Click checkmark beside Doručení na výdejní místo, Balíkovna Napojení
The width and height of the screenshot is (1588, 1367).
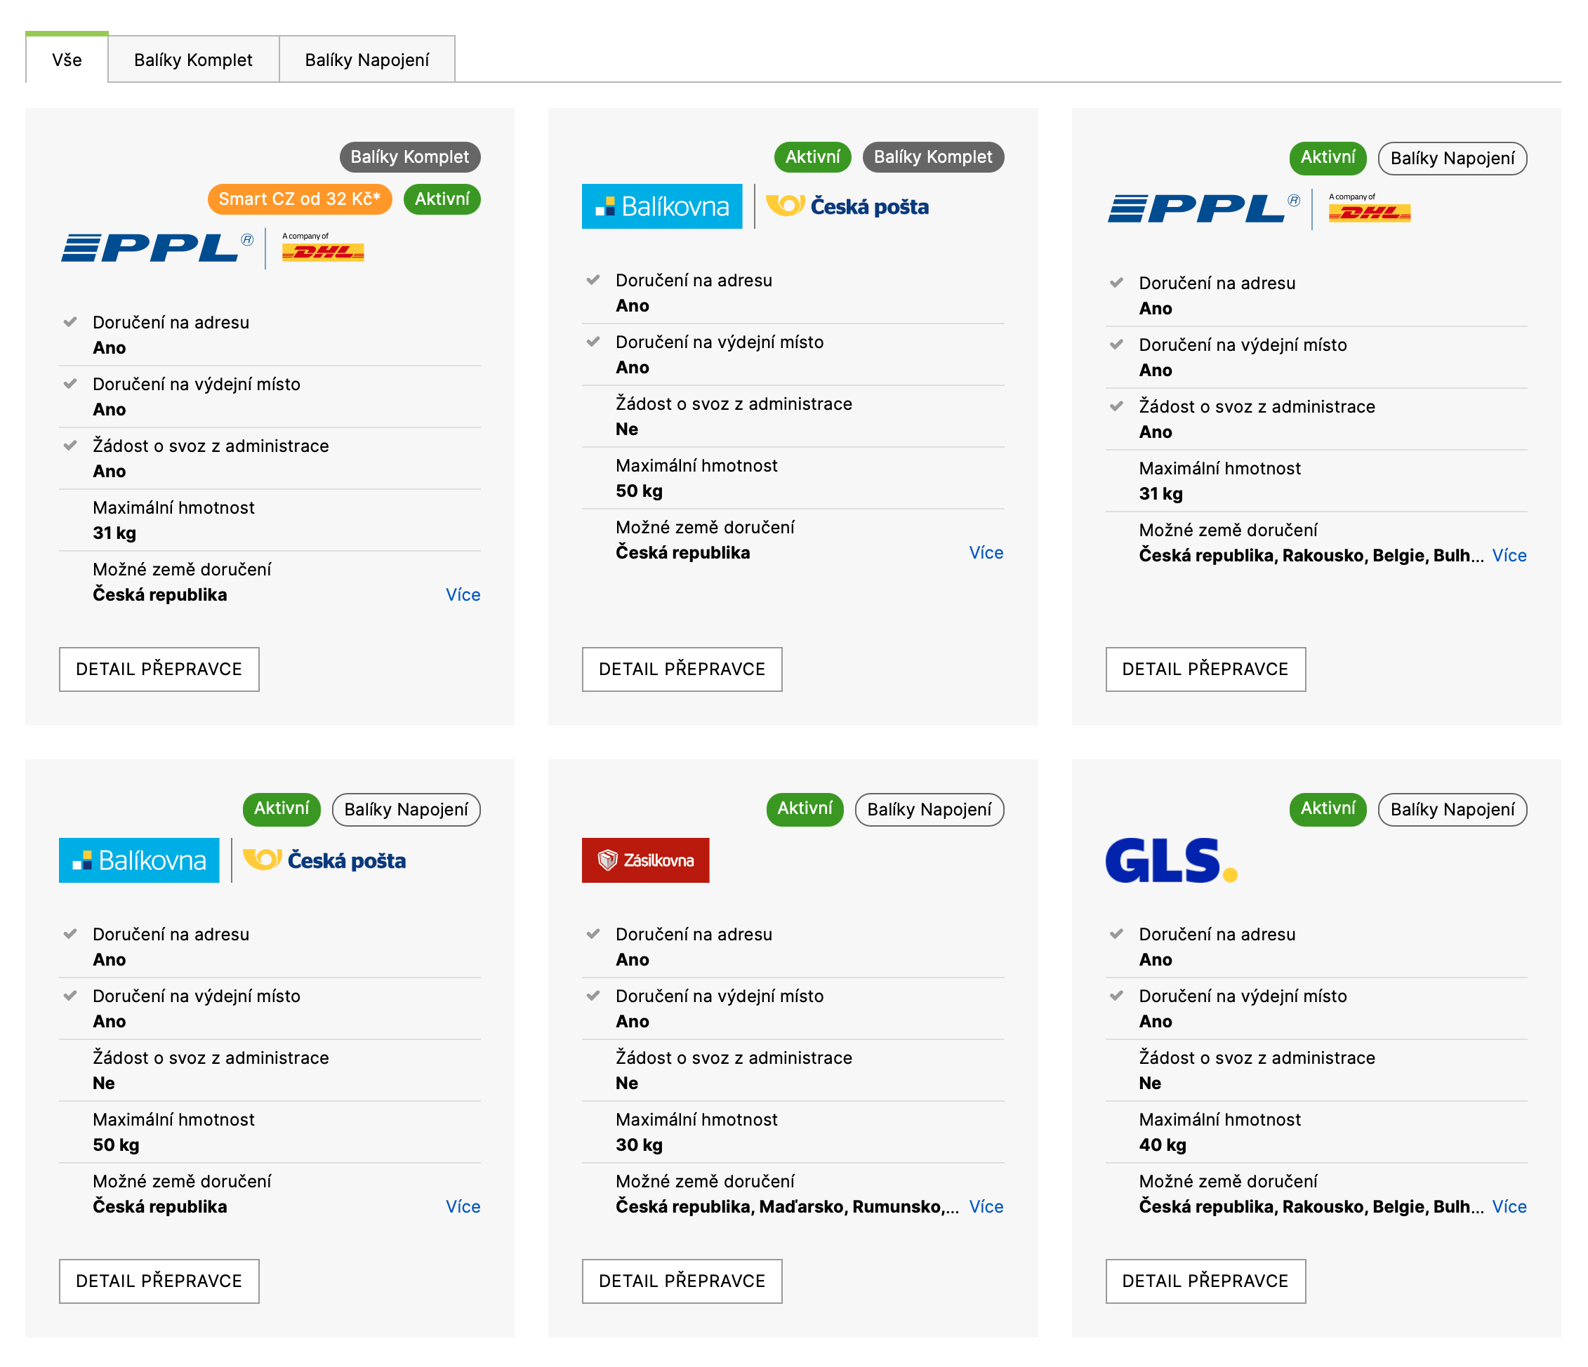70,995
